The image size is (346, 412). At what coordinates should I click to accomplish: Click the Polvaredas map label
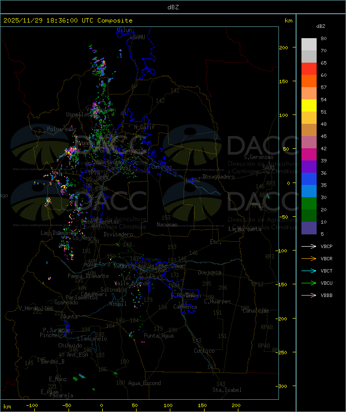coord(62,129)
